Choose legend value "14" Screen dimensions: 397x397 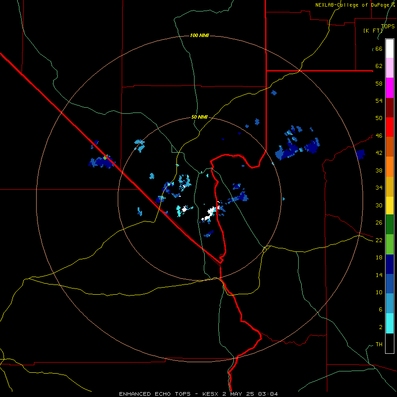click(x=379, y=275)
